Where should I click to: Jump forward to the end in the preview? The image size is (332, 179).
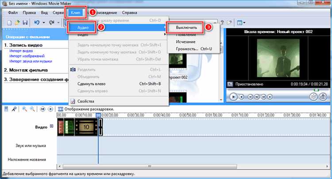(270, 97)
